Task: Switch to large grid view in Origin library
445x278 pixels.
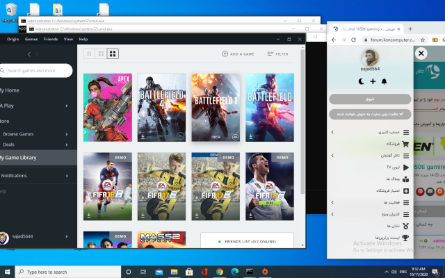Action: tap(112, 54)
